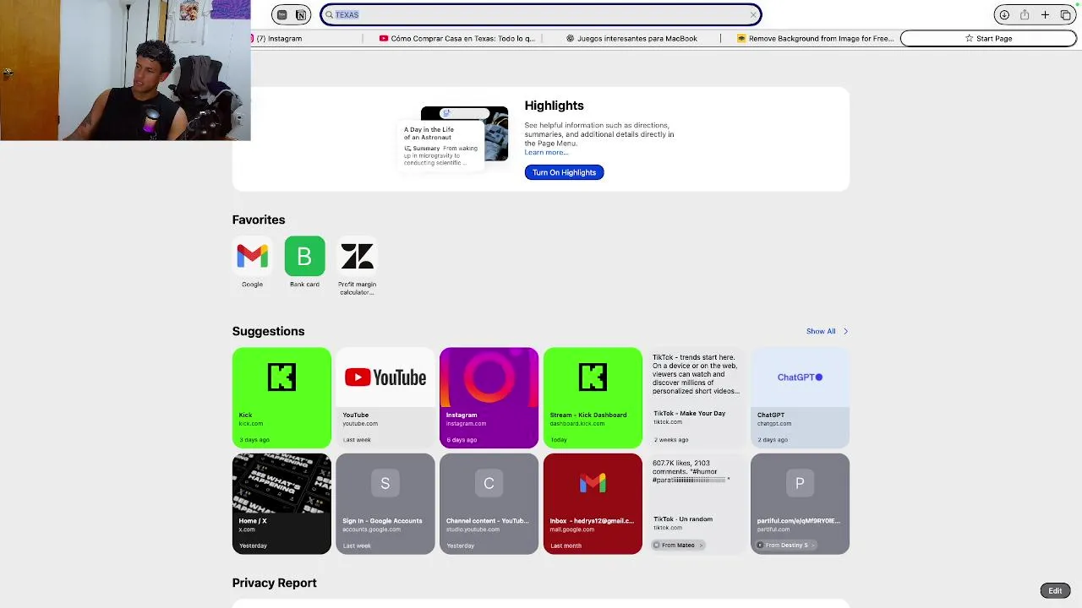
Task: Open Gmail Inbox suggestion tile
Action: pos(593,503)
